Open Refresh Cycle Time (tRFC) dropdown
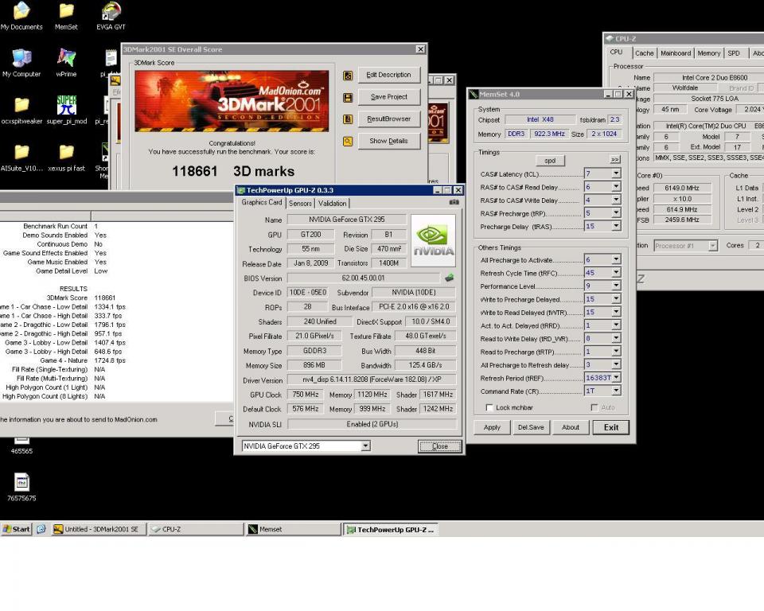The image size is (764, 611). [x=616, y=273]
